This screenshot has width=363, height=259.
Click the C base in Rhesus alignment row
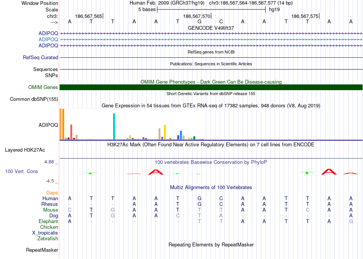click(221, 204)
